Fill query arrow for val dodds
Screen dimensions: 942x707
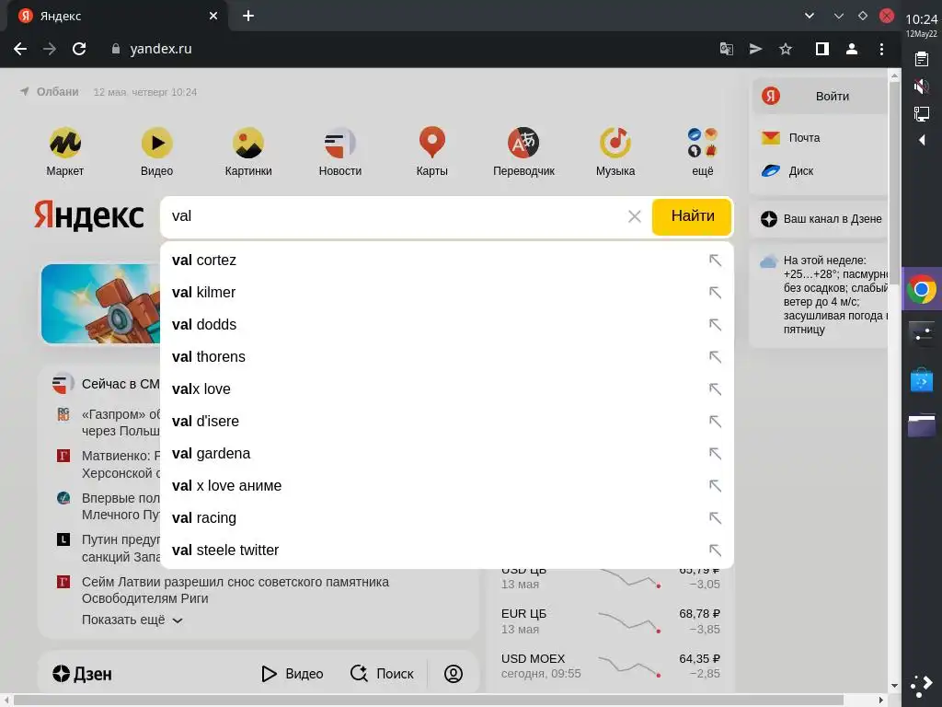[x=715, y=325]
